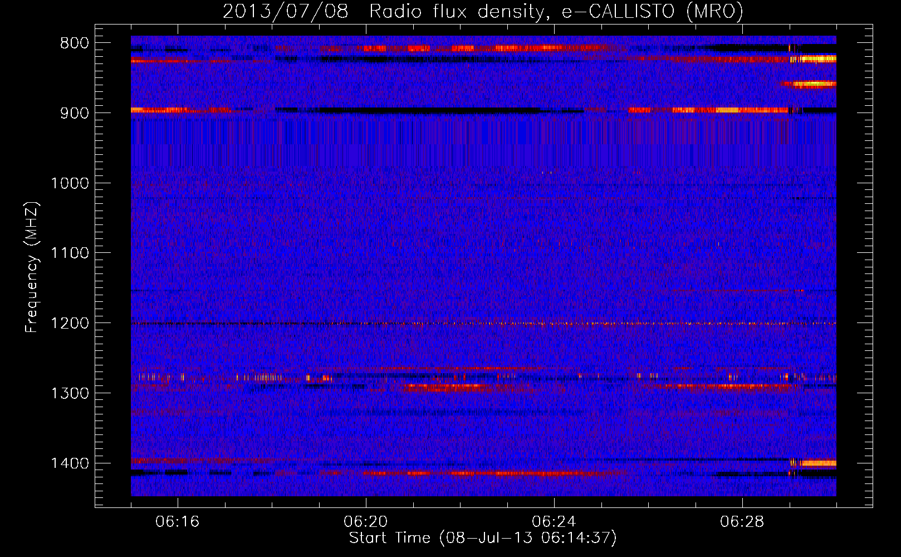The image size is (901, 557).
Task: Click the 06:20 time tick label
Action: [x=365, y=522]
